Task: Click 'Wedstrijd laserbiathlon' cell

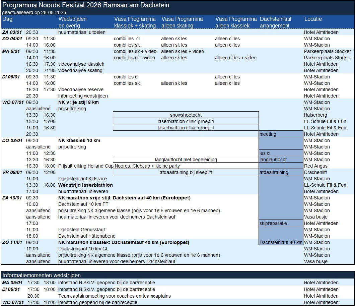Action: click(x=85, y=185)
